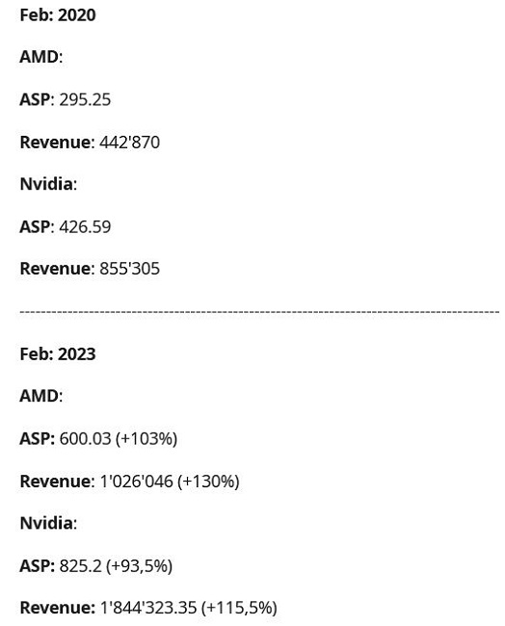The width and height of the screenshot is (505, 626).
Task: Click the revenue figure 1'844'323.35
Action: [x=148, y=608]
